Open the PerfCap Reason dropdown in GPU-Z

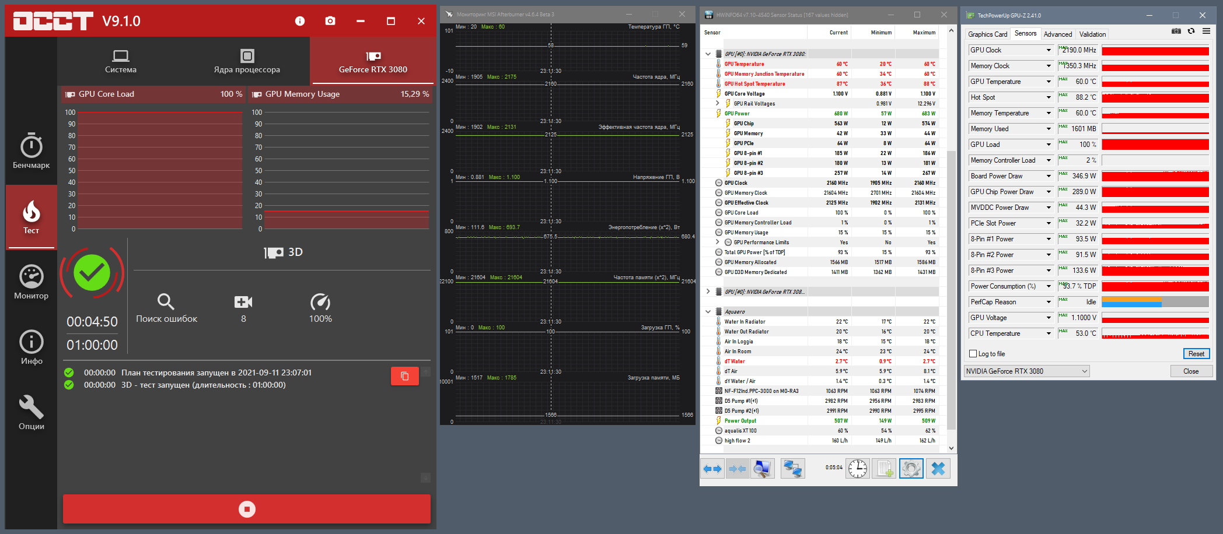pyautogui.click(x=1049, y=302)
